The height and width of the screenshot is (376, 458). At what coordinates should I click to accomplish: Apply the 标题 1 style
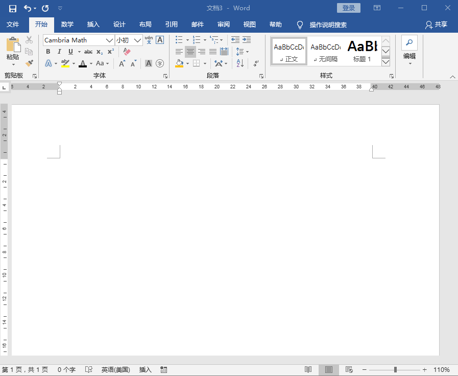(362, 52)
